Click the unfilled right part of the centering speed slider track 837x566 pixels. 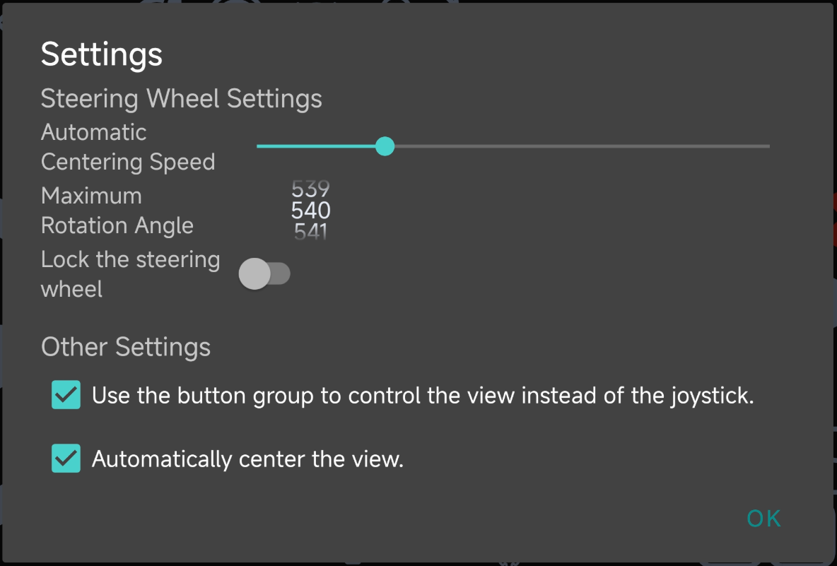click(576, 146)
